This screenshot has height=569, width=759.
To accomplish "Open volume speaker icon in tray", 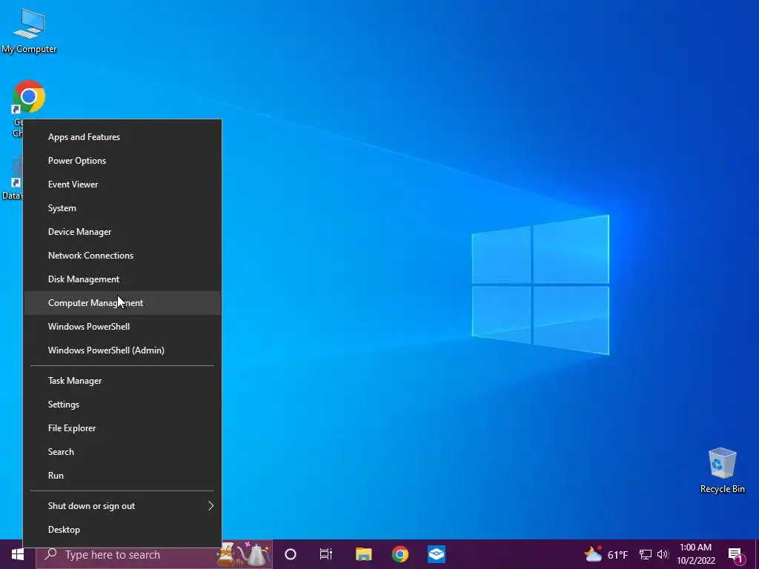I will pyautogui.click(x=663, y=554).
